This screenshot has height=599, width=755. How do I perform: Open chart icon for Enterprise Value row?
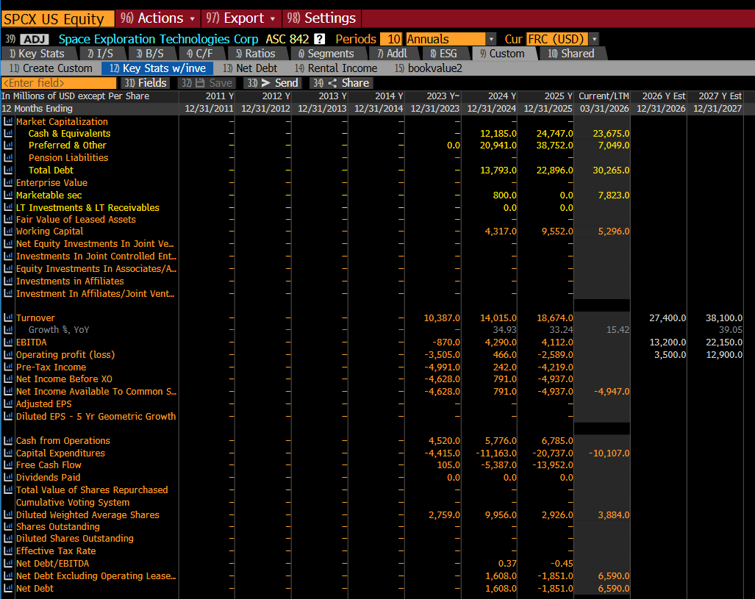pyautogui.click(x=8, y=182)
